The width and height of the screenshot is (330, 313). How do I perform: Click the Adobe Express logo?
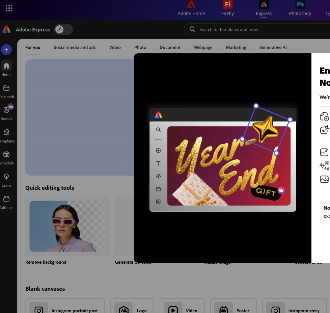click(6, 29)
